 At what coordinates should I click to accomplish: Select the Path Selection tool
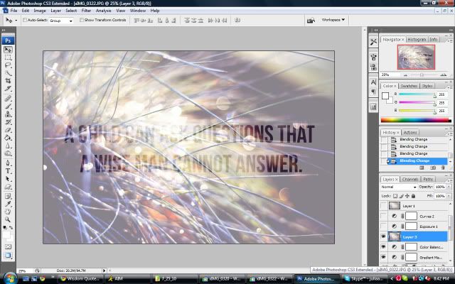click(x=8, y=179)
